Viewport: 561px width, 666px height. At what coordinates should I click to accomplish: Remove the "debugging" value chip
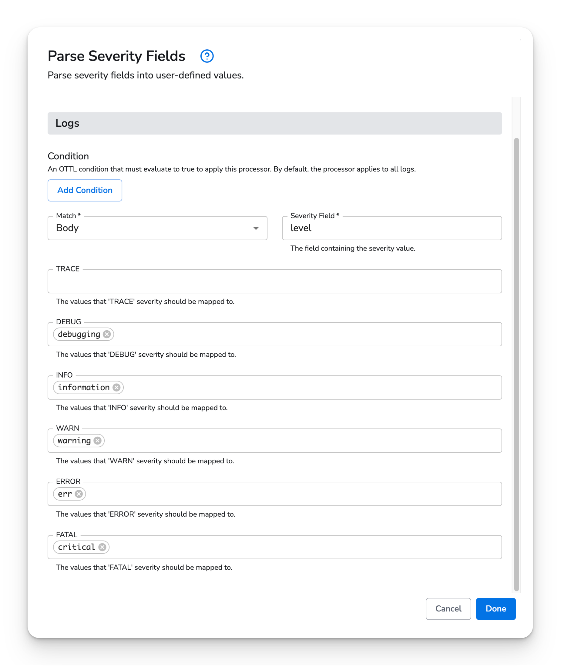tap(107, 334)
